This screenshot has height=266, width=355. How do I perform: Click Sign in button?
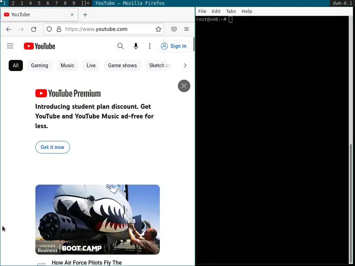click(174, 46)
